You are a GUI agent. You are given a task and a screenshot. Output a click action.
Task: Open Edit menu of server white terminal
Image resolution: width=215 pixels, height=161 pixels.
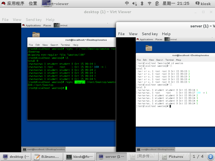(x=145, y=60)
